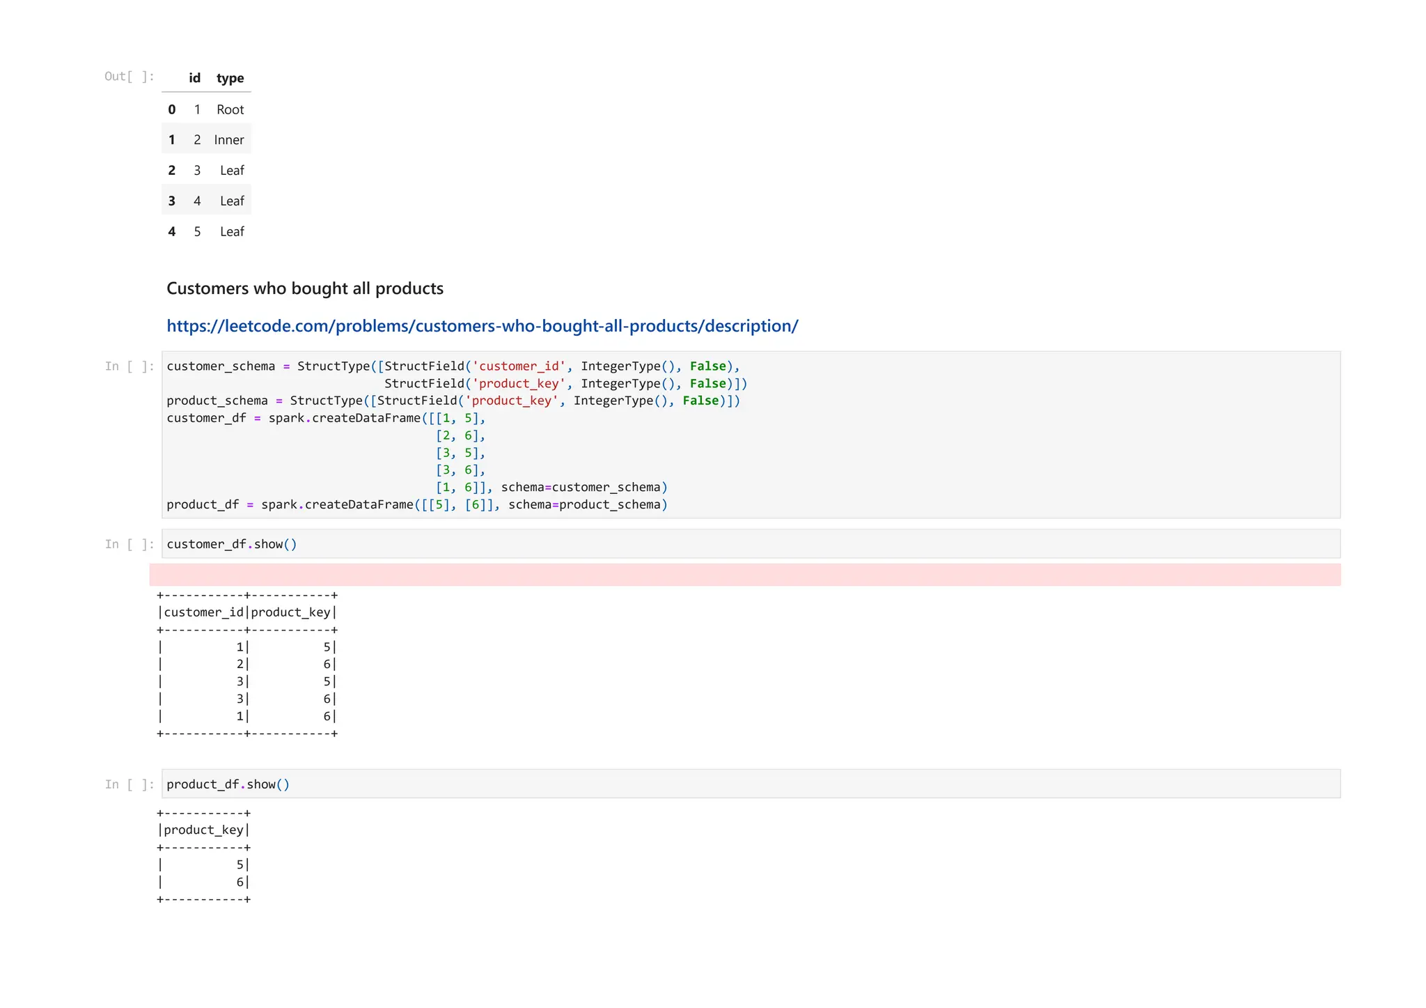
Task: Click the row index 4 in the output table
Action: tap(172, 231)
